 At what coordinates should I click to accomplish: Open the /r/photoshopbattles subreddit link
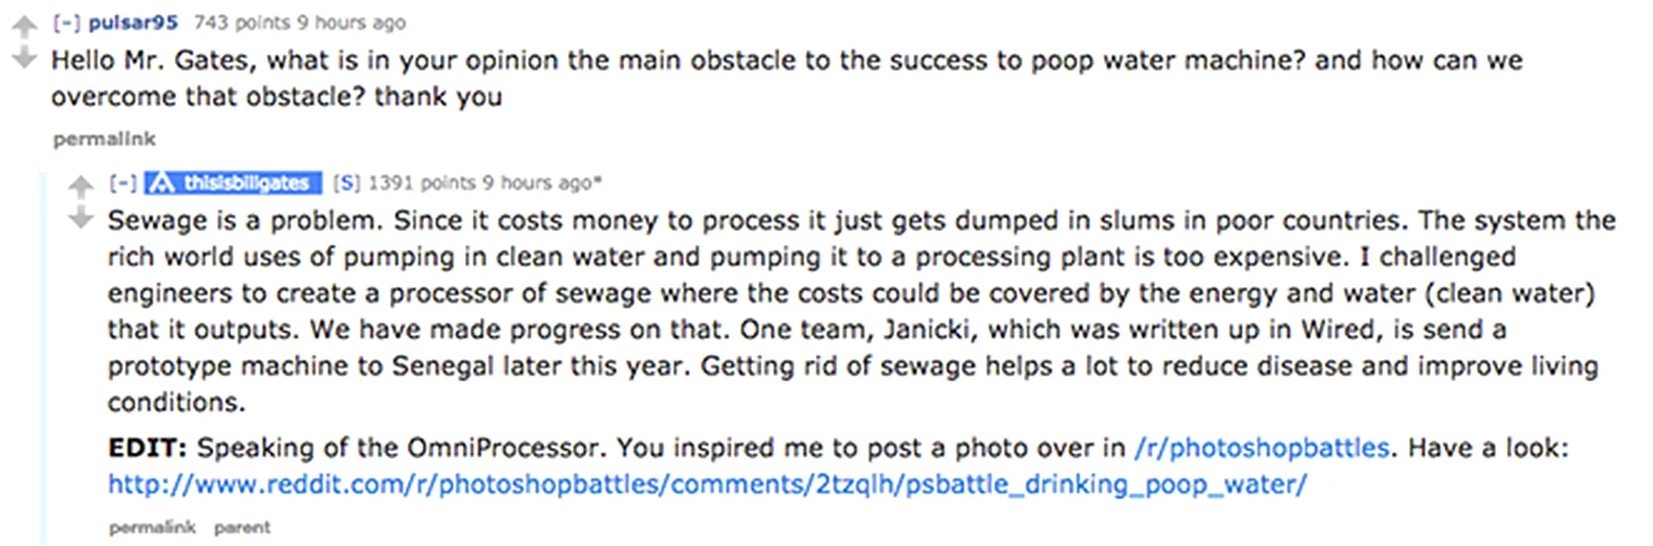(1261, 448)
